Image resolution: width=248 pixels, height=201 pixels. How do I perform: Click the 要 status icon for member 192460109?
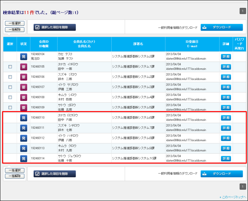pos(23,108)
